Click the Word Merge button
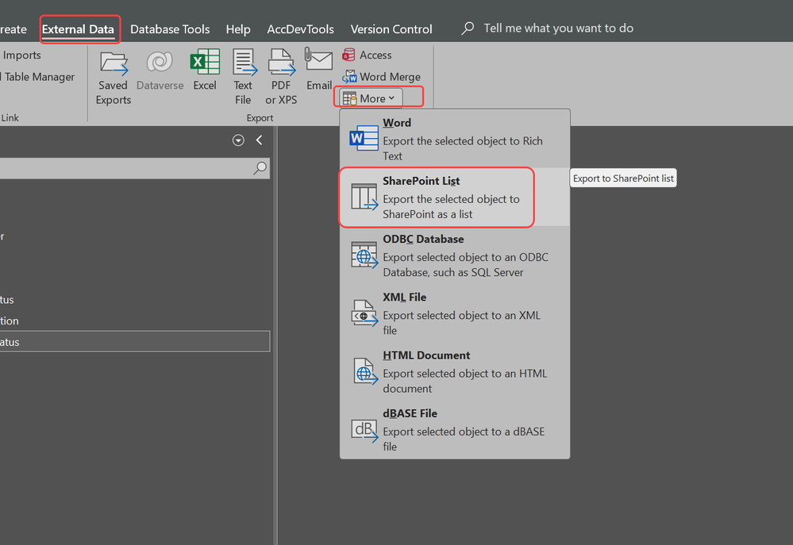This screenshot has height=545, width=793. [381, 77]
